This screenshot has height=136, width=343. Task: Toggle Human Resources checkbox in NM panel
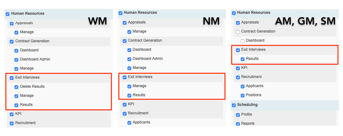121,13
